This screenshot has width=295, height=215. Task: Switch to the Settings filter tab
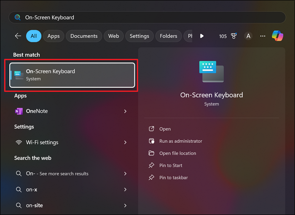point(139,36)
